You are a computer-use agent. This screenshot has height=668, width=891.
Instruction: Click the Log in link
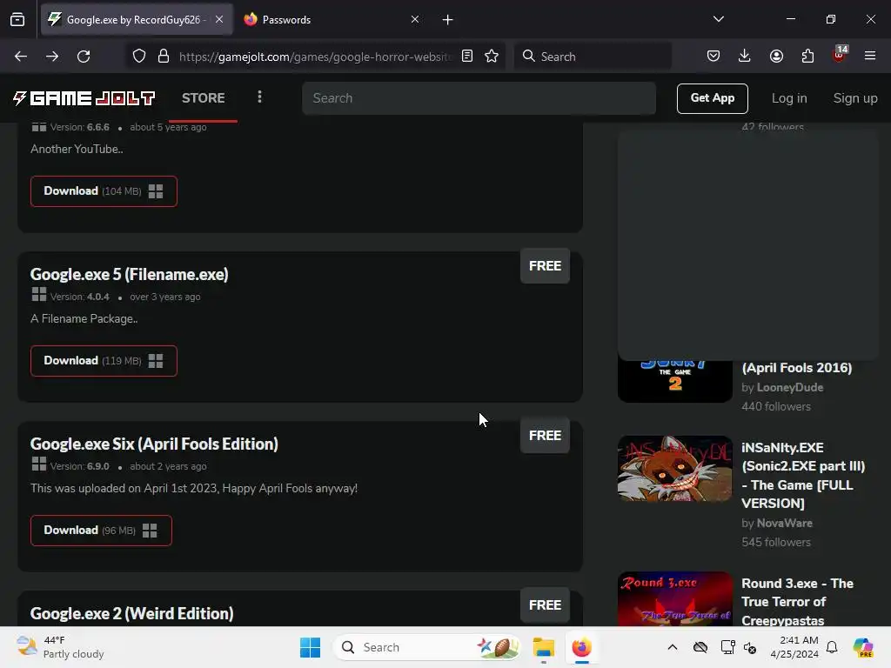point(788,98)
